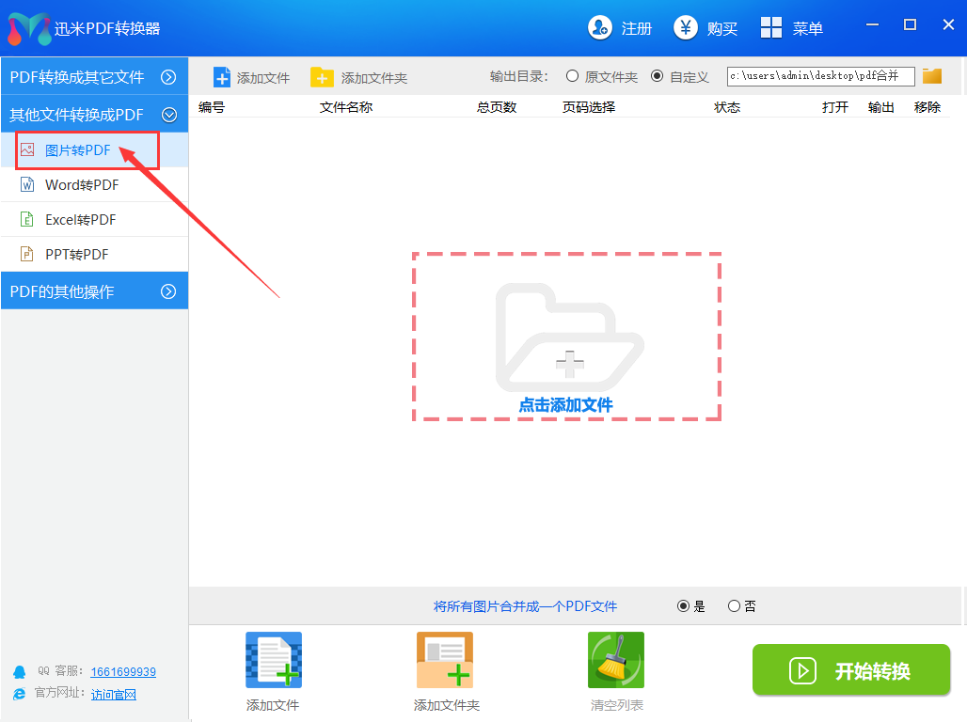
Task: Click the toolbar Add Folder yellow icon
Action: 322,77
